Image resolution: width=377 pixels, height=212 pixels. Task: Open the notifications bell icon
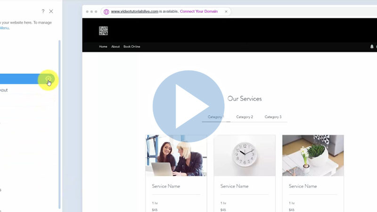coord(371,47)
